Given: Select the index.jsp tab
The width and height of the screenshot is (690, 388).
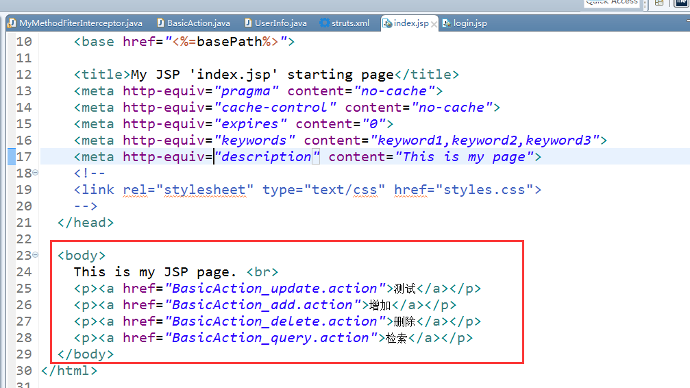Looking at the screenshot, I should [x=411, y=23].
